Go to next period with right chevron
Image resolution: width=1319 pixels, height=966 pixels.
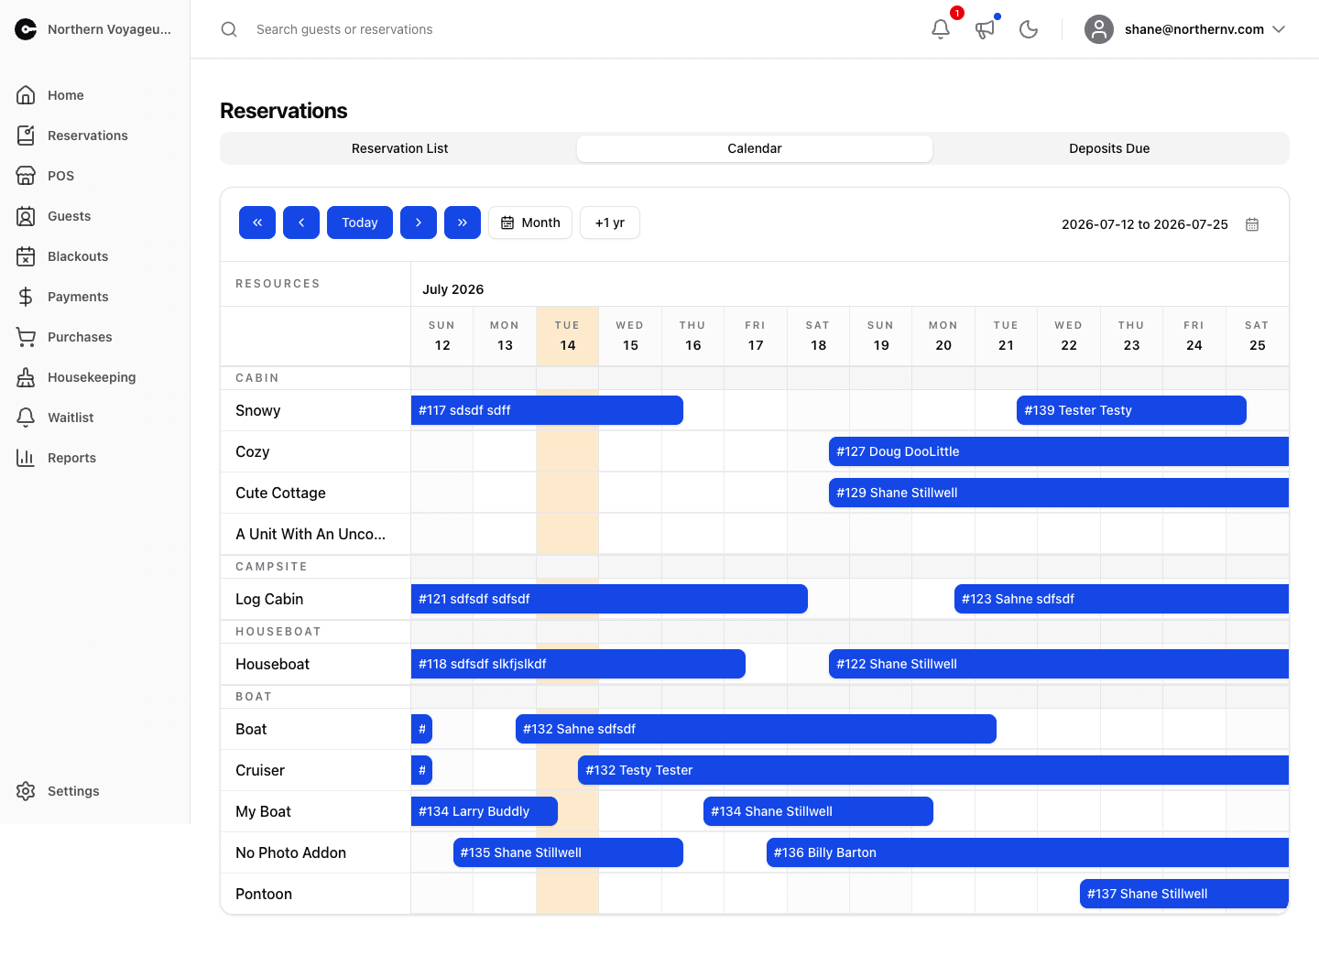tap(419, 223)
